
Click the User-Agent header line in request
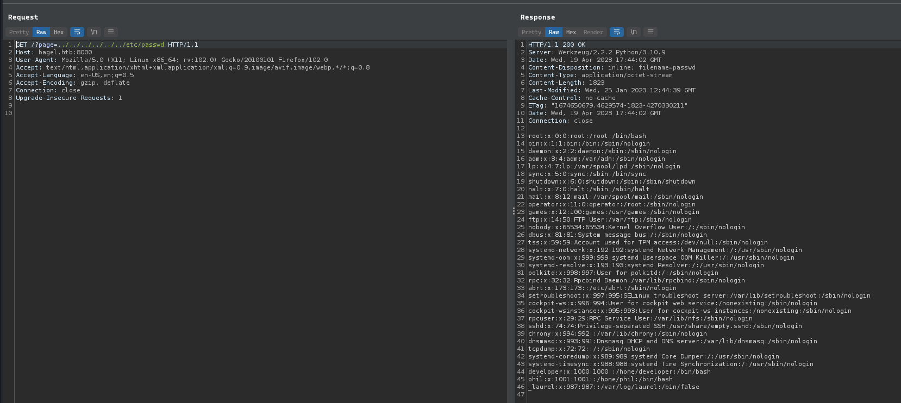click(x=172, y=60)
